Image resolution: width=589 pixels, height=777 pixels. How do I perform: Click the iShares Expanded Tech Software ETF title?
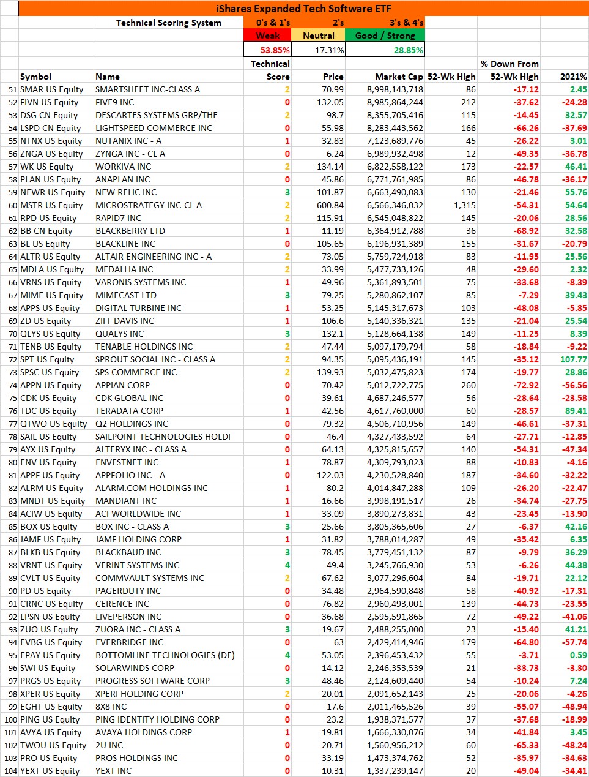(303, 9)
